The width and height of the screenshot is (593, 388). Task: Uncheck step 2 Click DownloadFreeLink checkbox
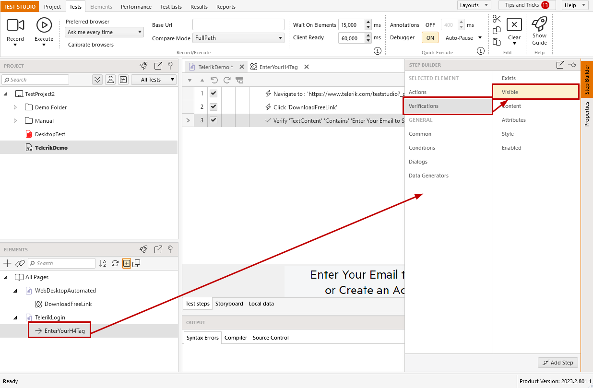tap(213, 107)
